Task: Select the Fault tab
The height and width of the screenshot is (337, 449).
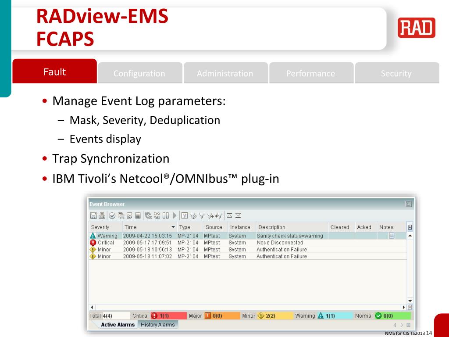Action: 54,72
